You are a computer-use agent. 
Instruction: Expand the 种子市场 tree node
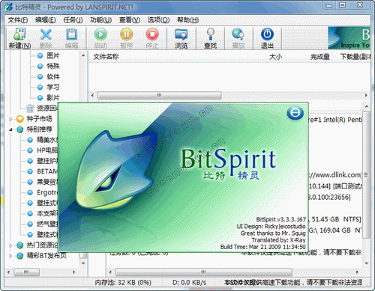10,119
